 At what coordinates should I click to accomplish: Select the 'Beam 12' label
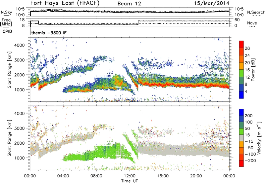tap(129, 4)
